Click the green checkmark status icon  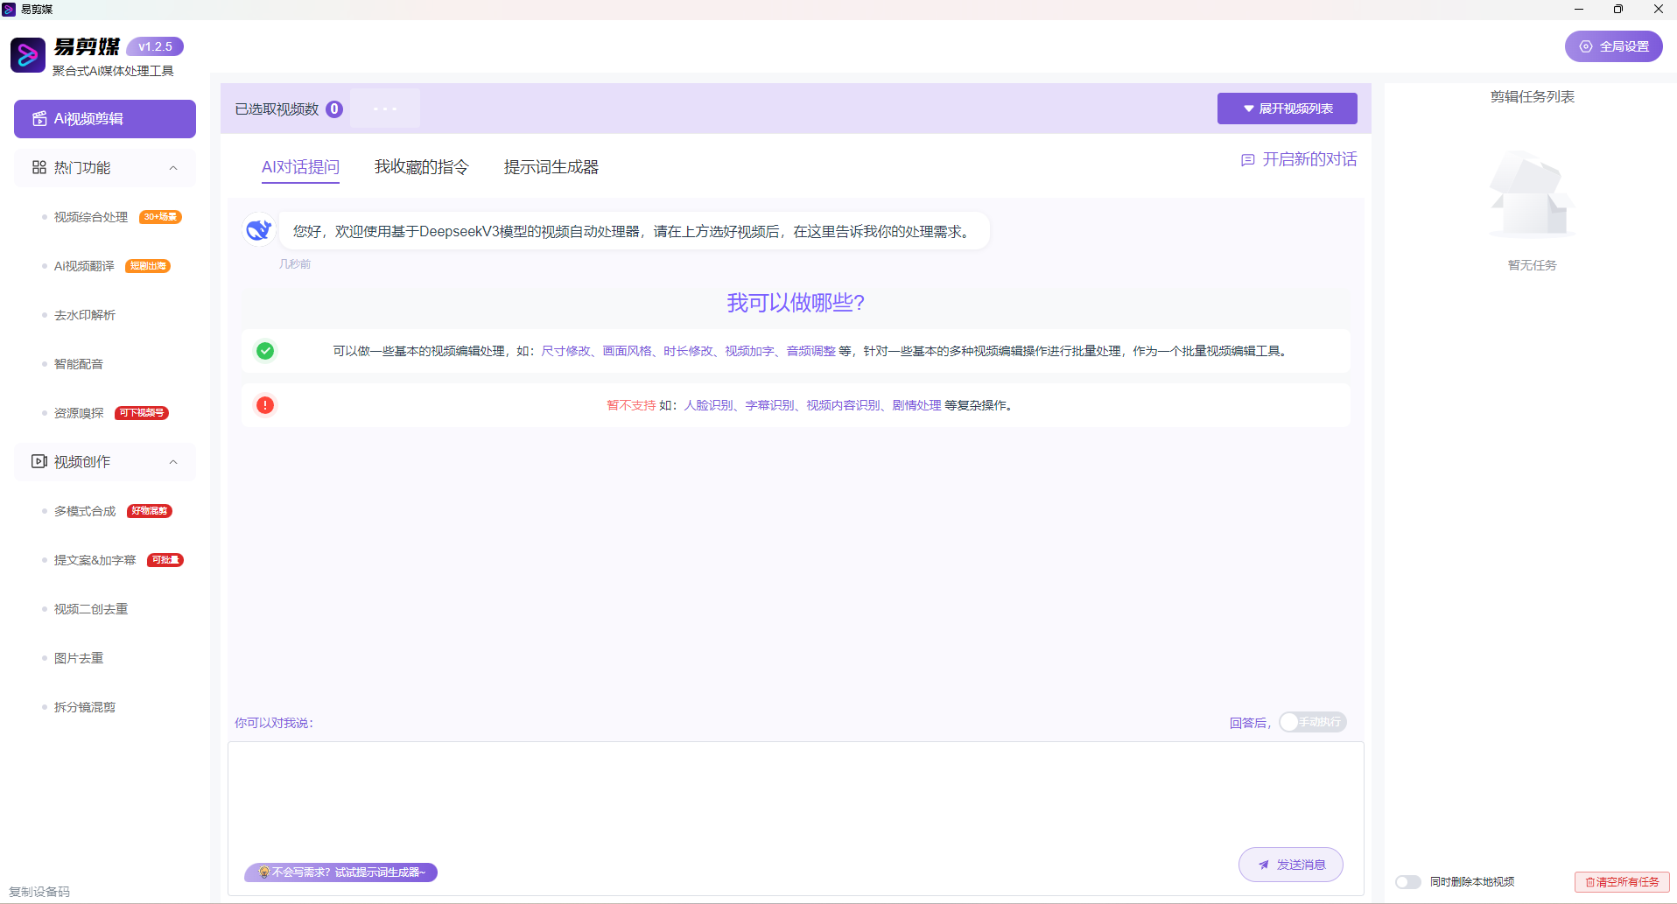point(265,351)
